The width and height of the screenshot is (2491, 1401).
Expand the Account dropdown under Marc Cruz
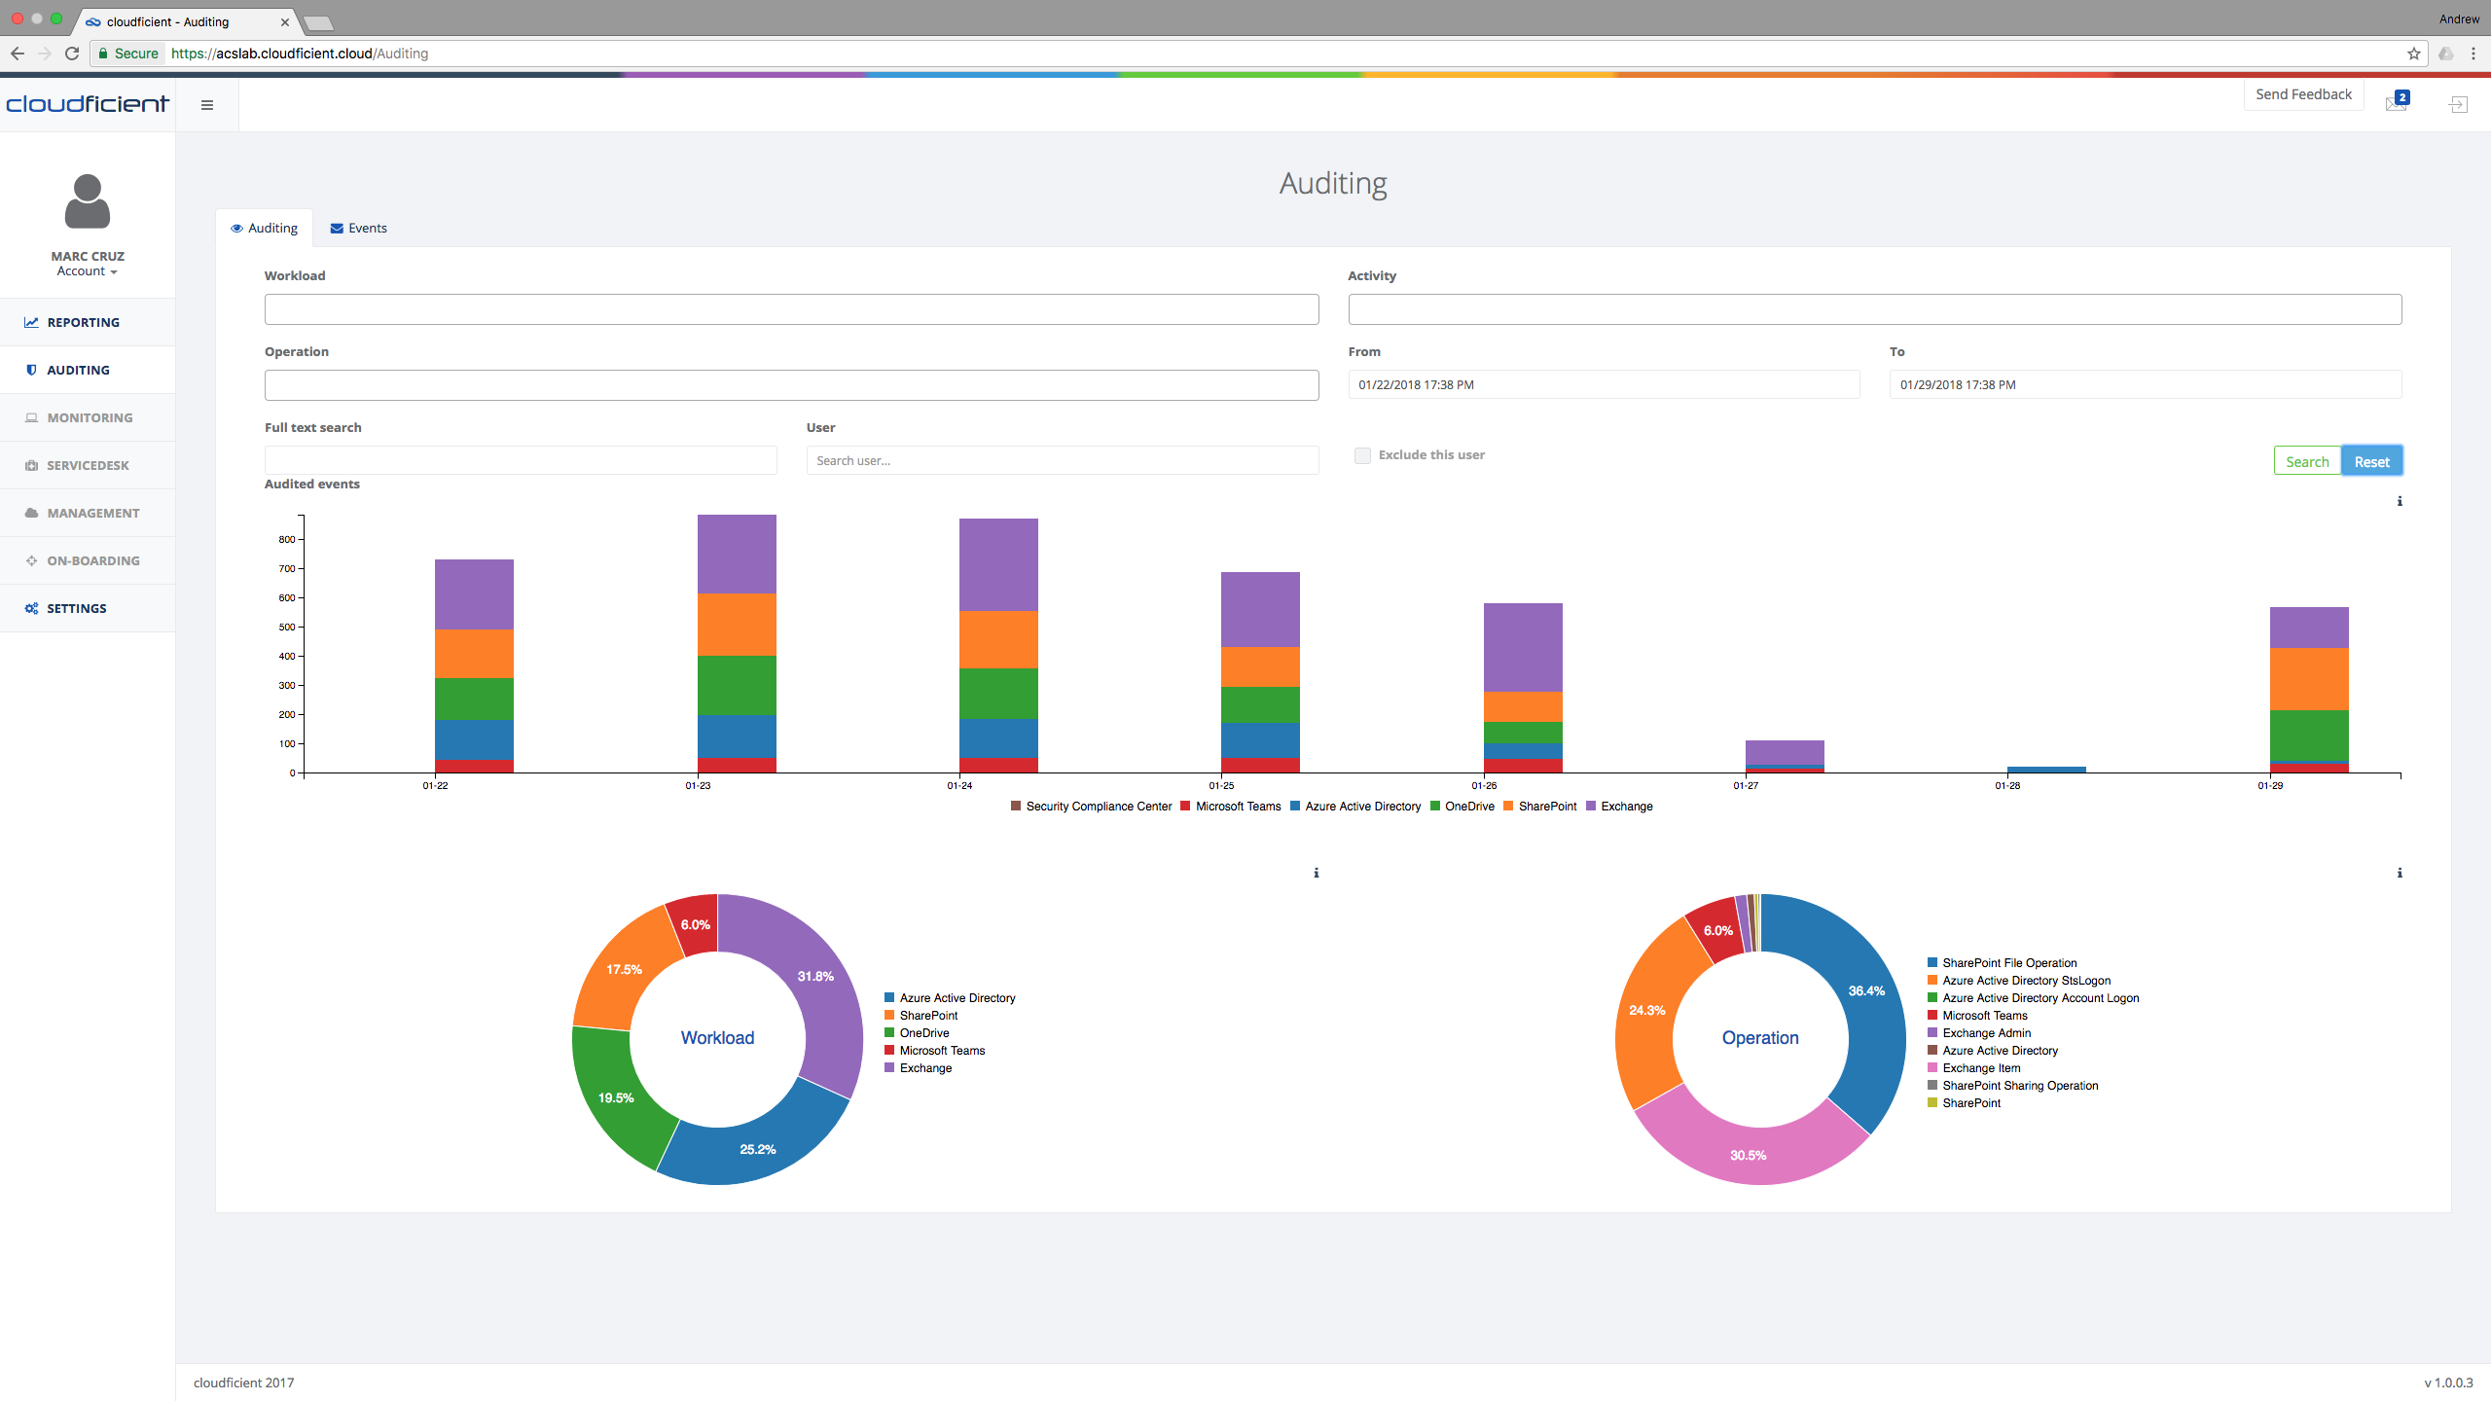[x=87, y=270]
